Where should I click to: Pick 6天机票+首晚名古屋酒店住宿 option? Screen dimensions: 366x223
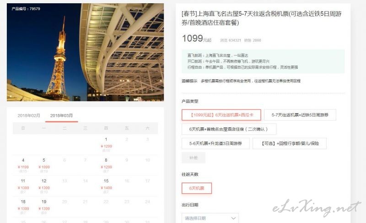[229, 129]
